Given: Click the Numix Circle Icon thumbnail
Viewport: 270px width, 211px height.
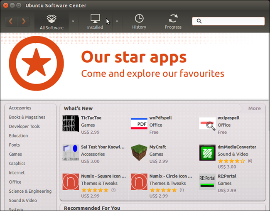Looking at the screenshot, I should [139, 182].
